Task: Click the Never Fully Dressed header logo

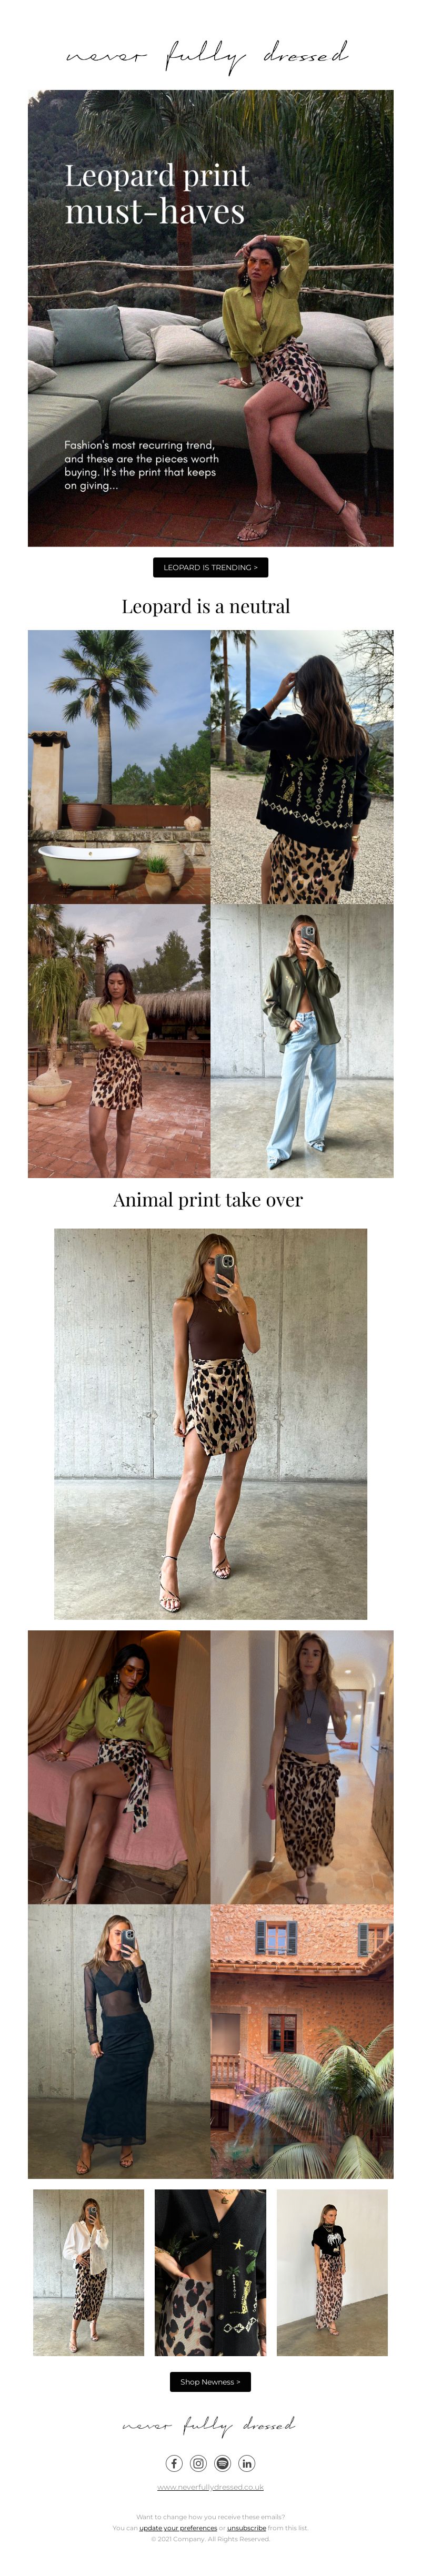Action: pyautogui.click(x=208, y=55)
